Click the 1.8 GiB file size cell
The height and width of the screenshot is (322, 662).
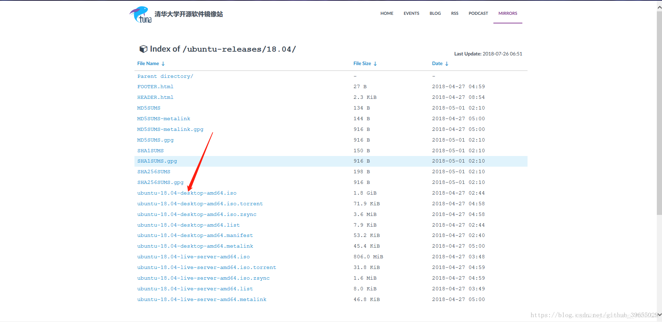tap(365, 193)
